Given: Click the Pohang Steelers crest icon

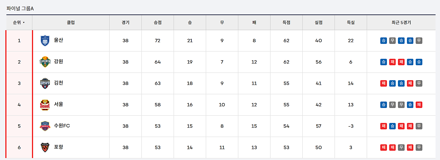Looking at the screenshot, I should click(45, 147).
